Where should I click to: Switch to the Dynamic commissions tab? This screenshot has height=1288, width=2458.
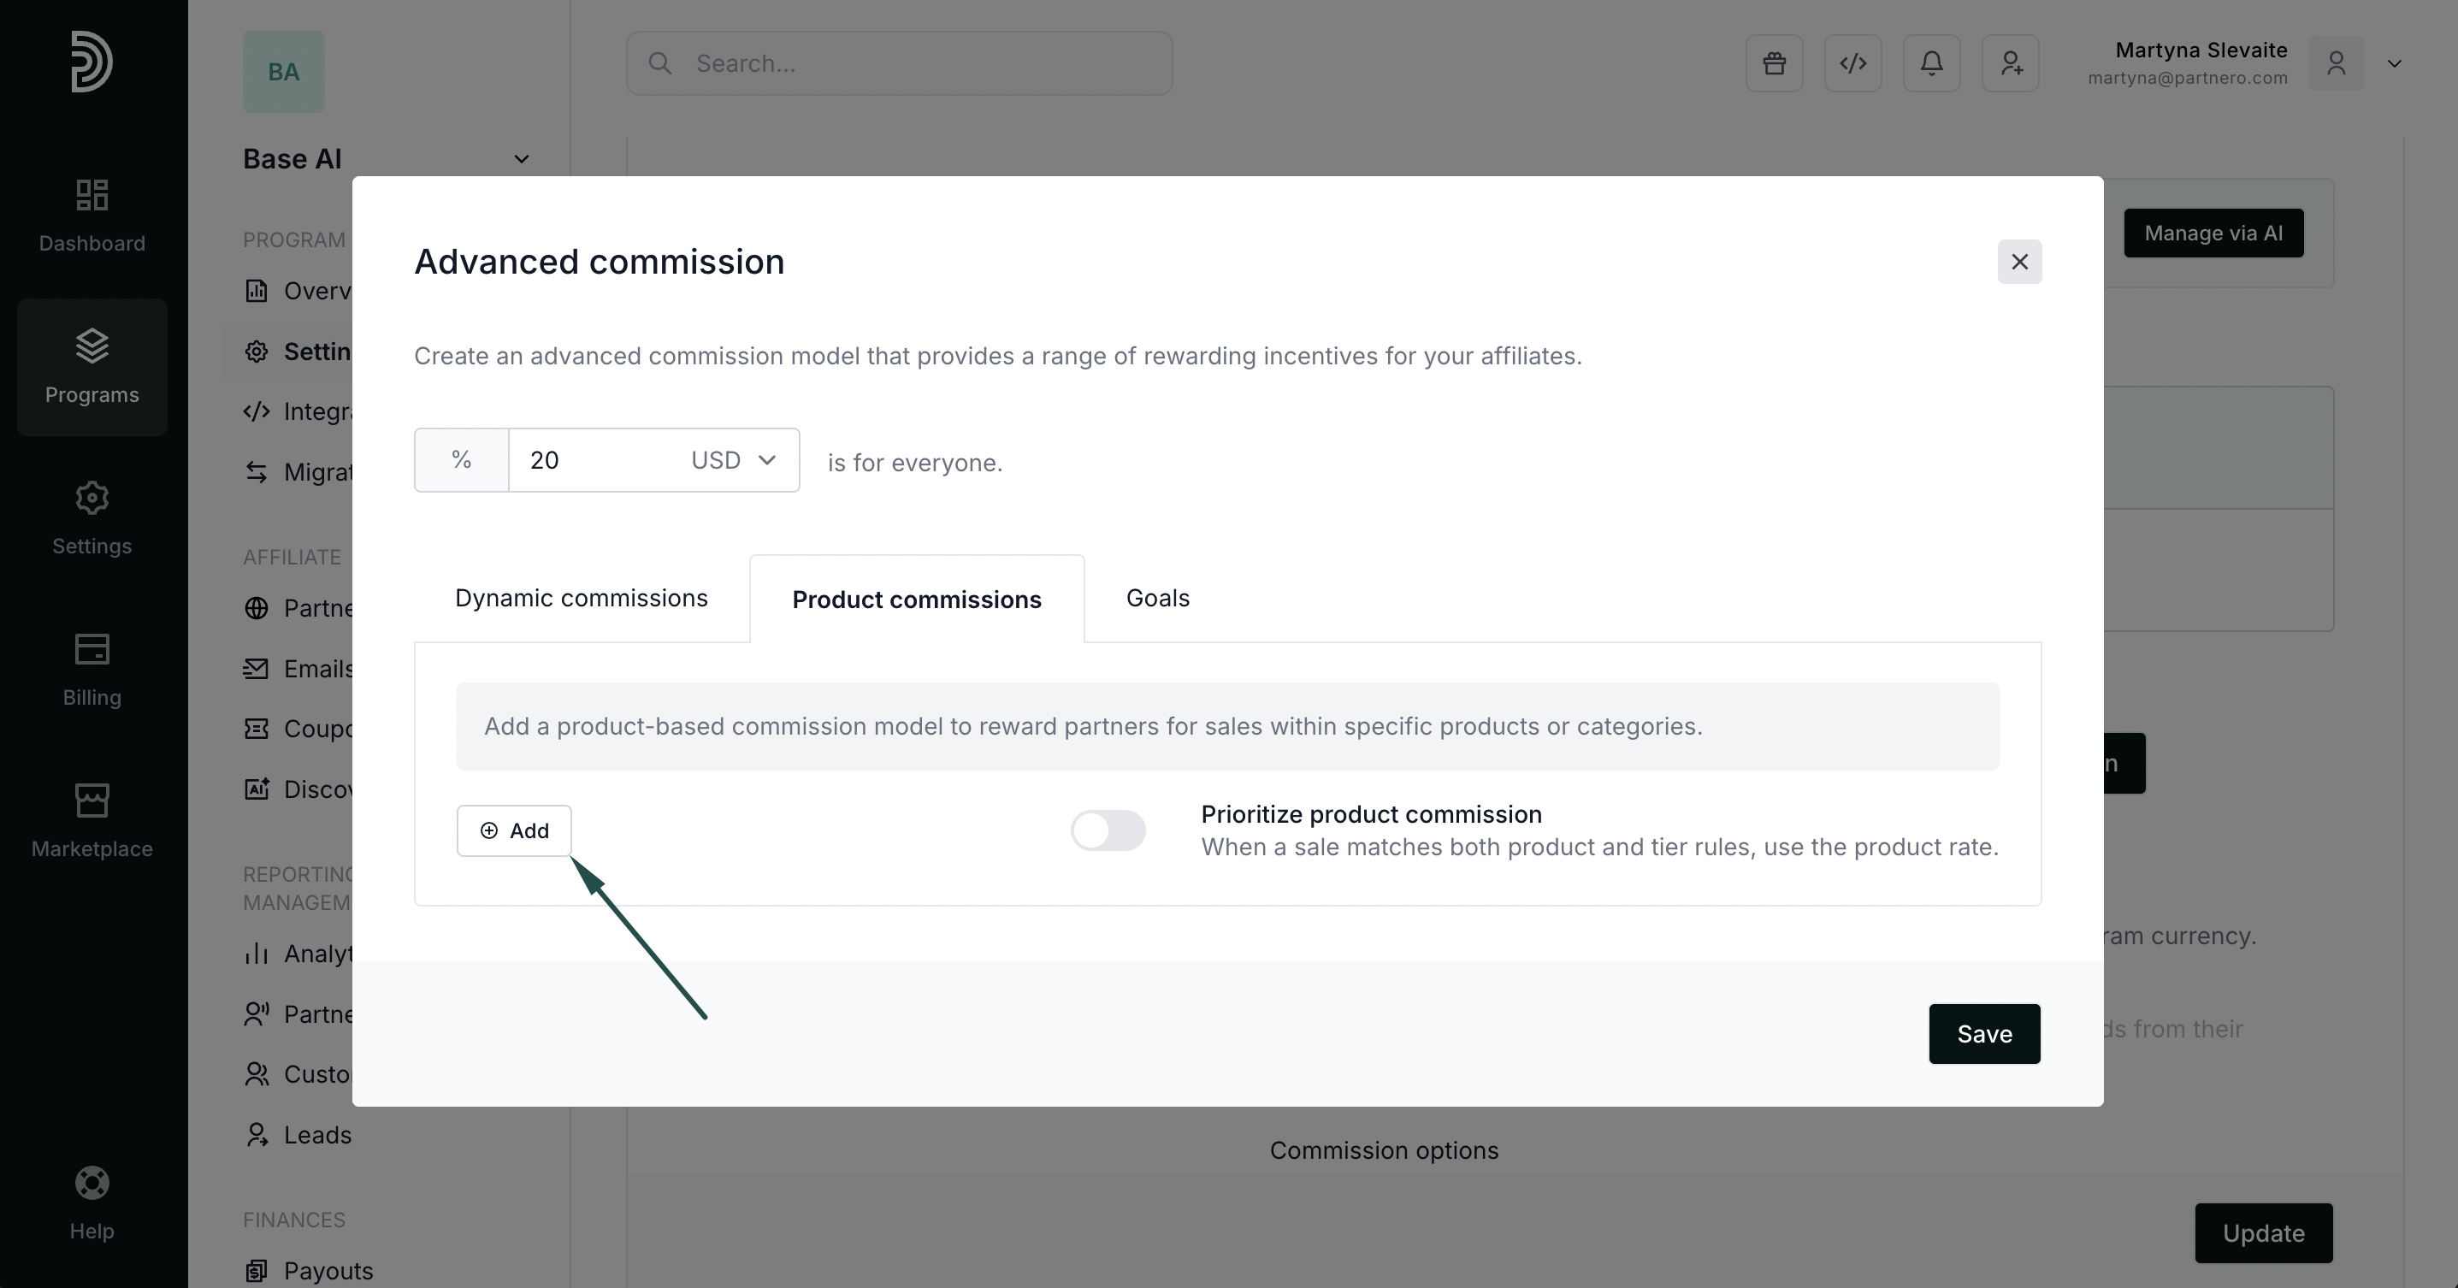(x=581, y=598)
